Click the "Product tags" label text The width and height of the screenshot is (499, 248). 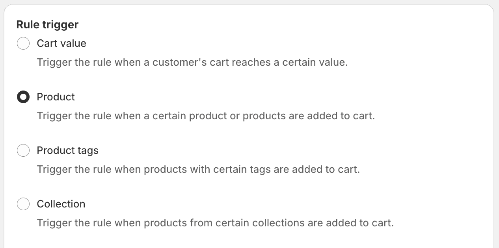pos(67,150)
